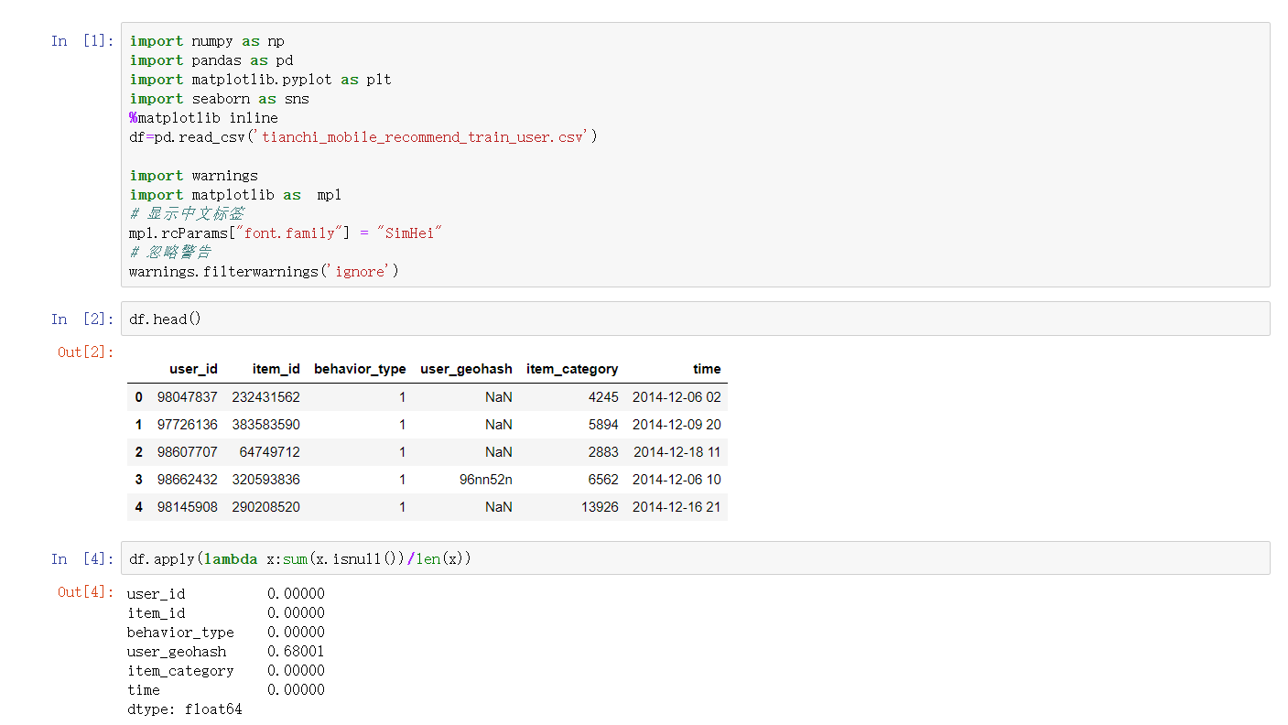1288x725 pixels.
Task: Click the cell value 98662432
Action: pos(188,480)
